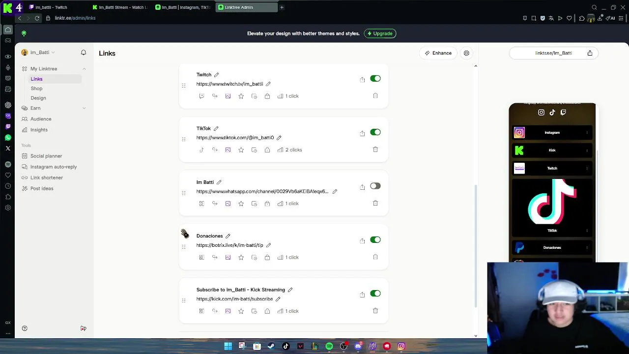Open Windows Start menu
The width and height of the screenshot is (629, 354).
(x=228, y=346)
